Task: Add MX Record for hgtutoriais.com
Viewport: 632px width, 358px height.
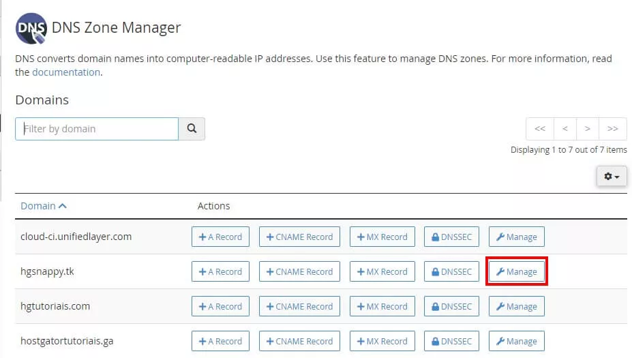Action: [x=382, y=306]
